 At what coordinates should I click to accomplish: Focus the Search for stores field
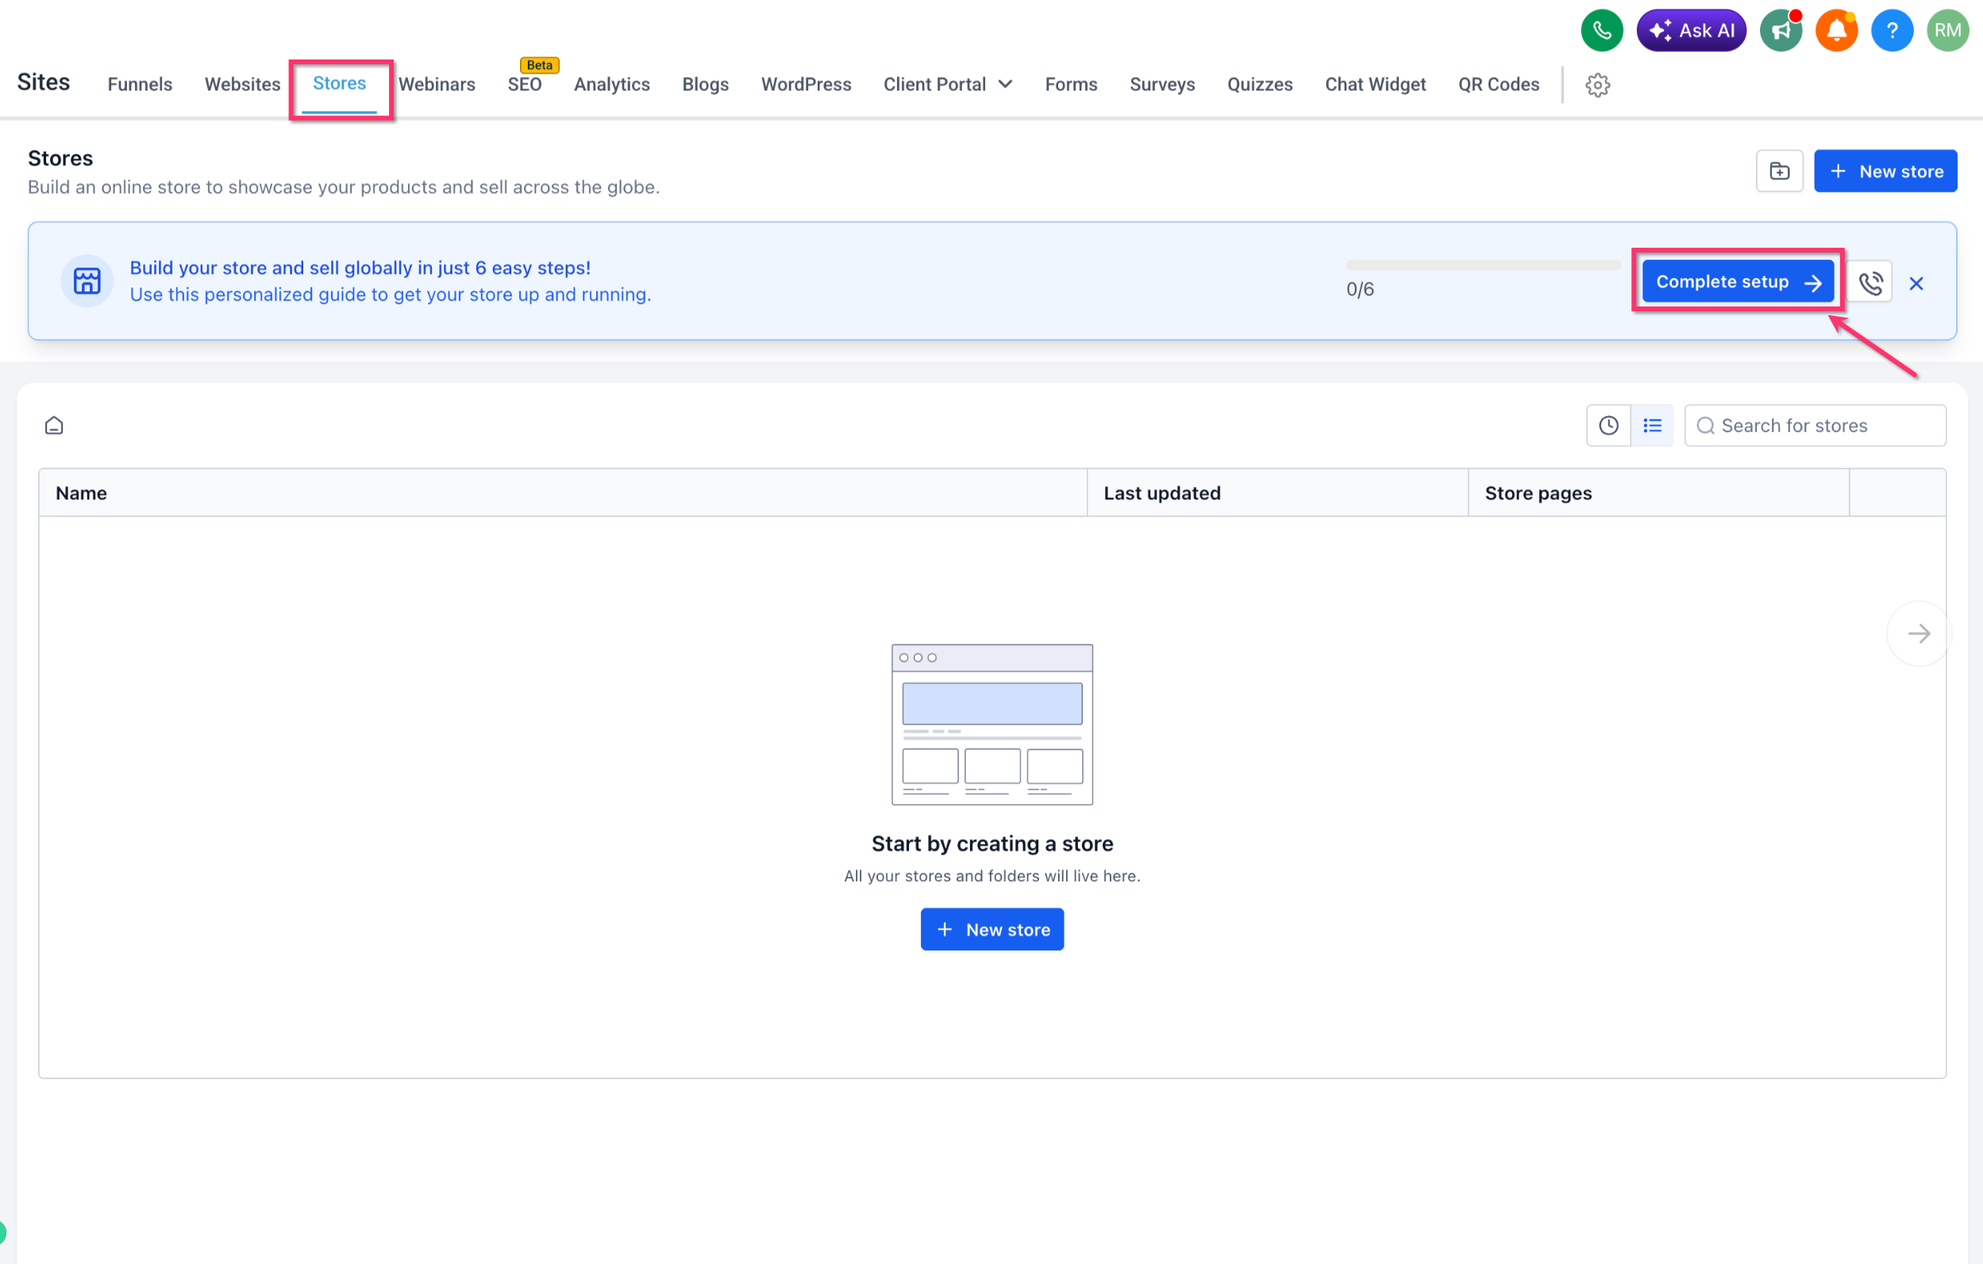pos(1814,425)
